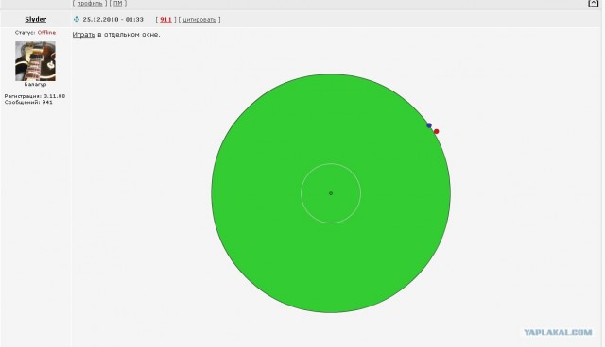Open the Играть link to play

point(84,35)
